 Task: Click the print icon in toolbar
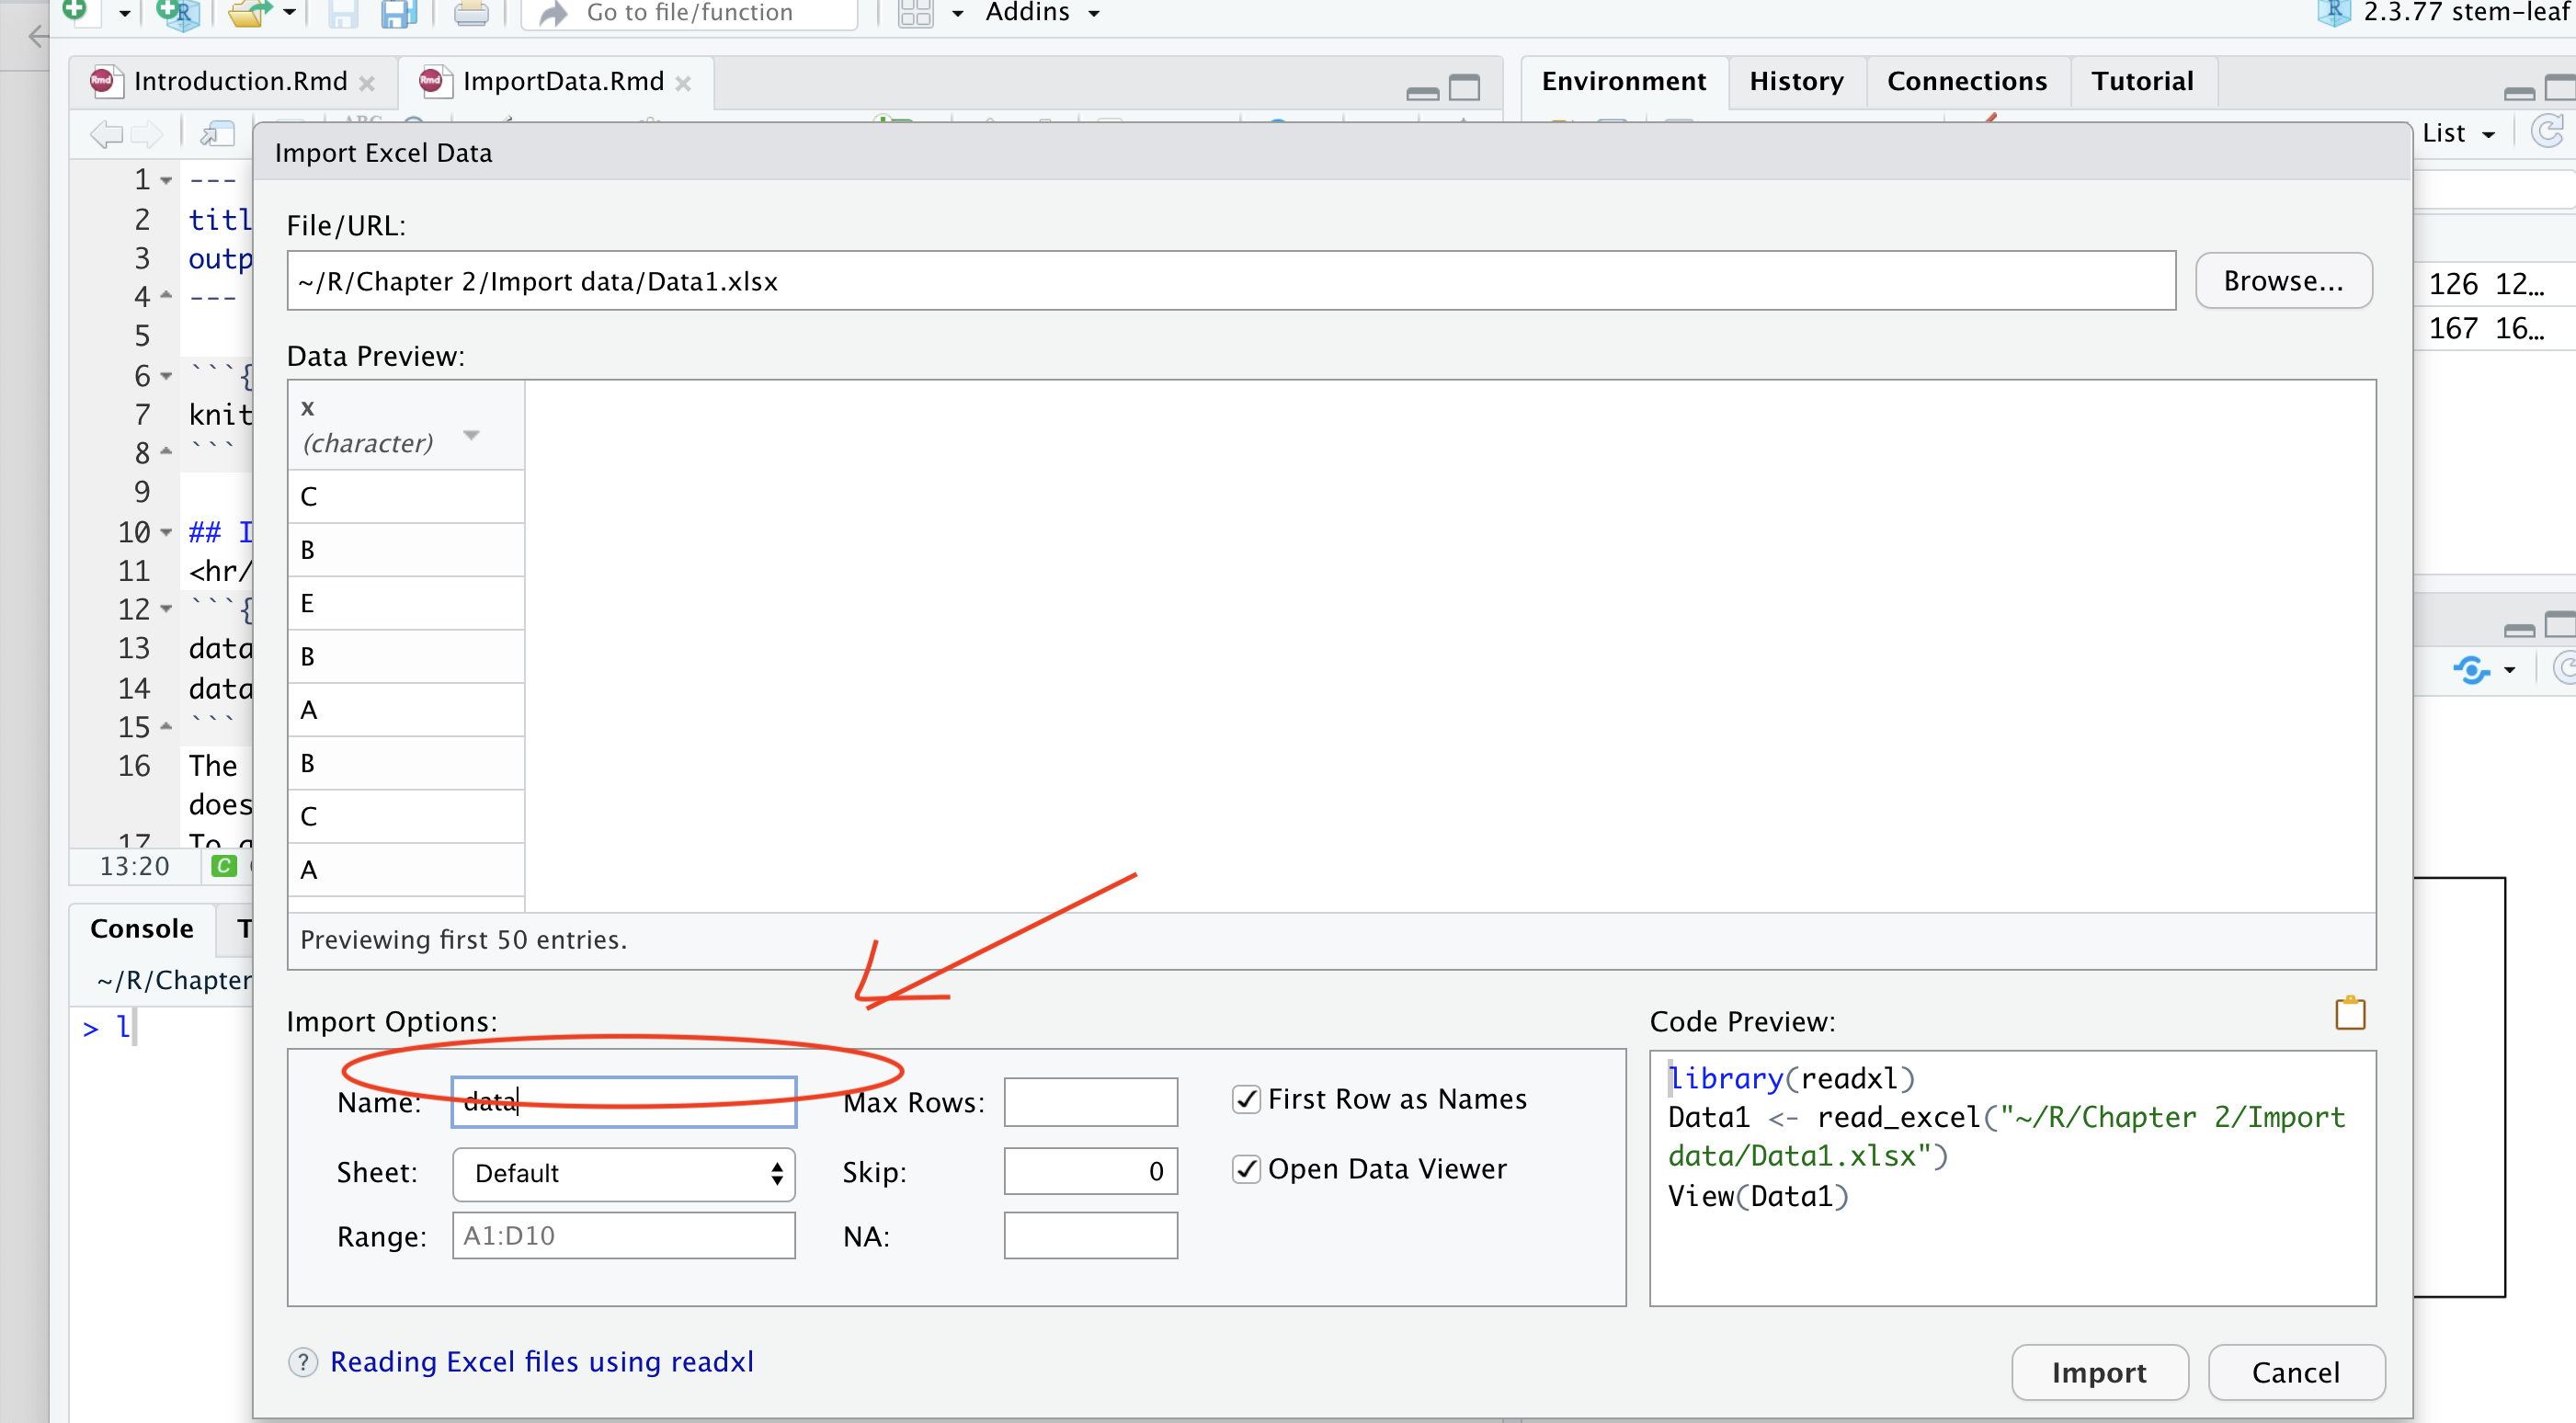[x=471, y=13]
